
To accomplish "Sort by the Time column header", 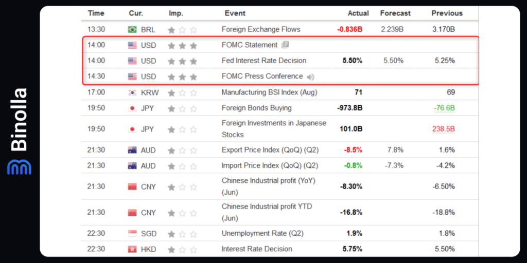I will pos(96,13).
